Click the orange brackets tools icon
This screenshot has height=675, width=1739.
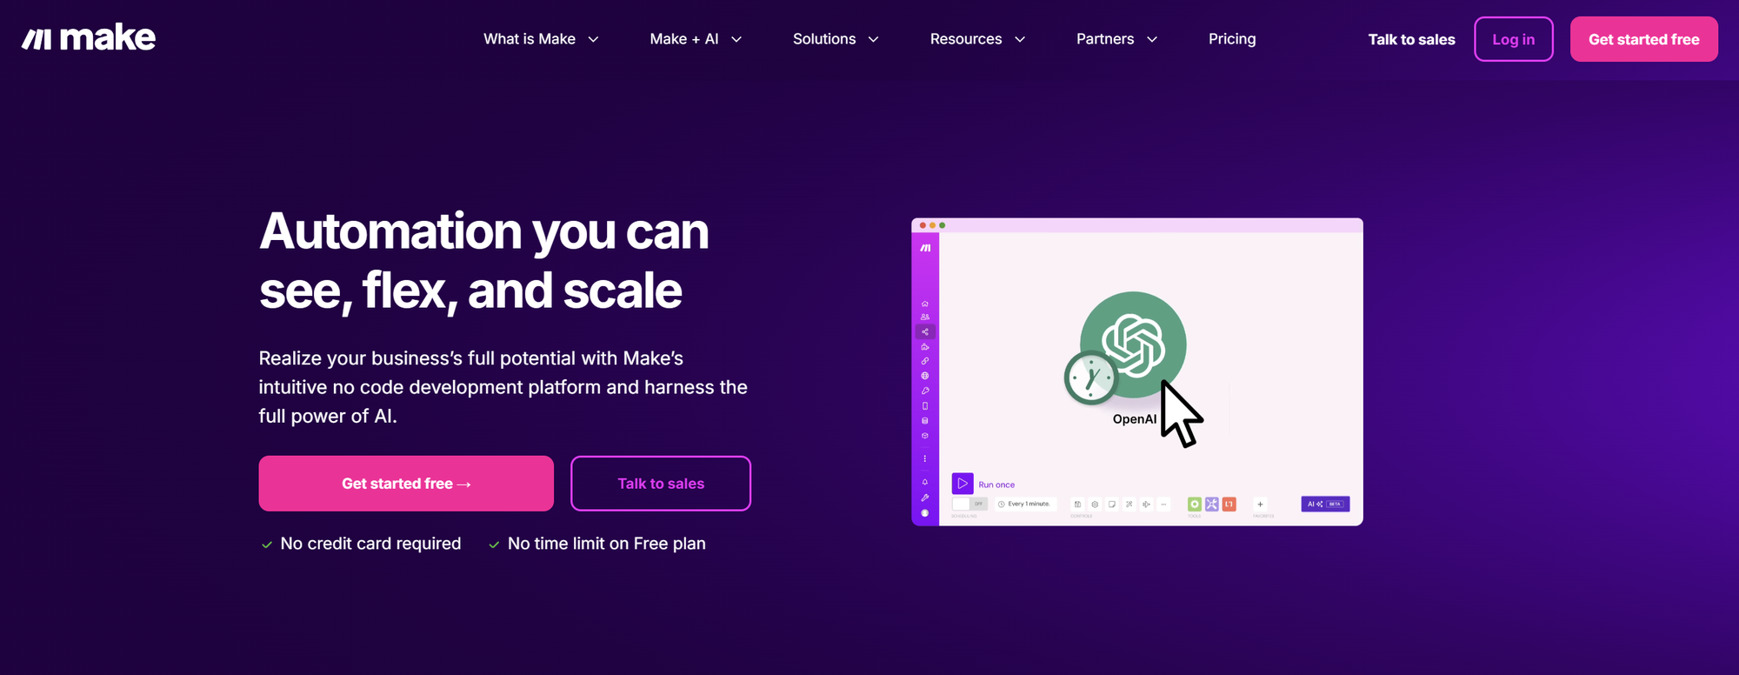1229,505
